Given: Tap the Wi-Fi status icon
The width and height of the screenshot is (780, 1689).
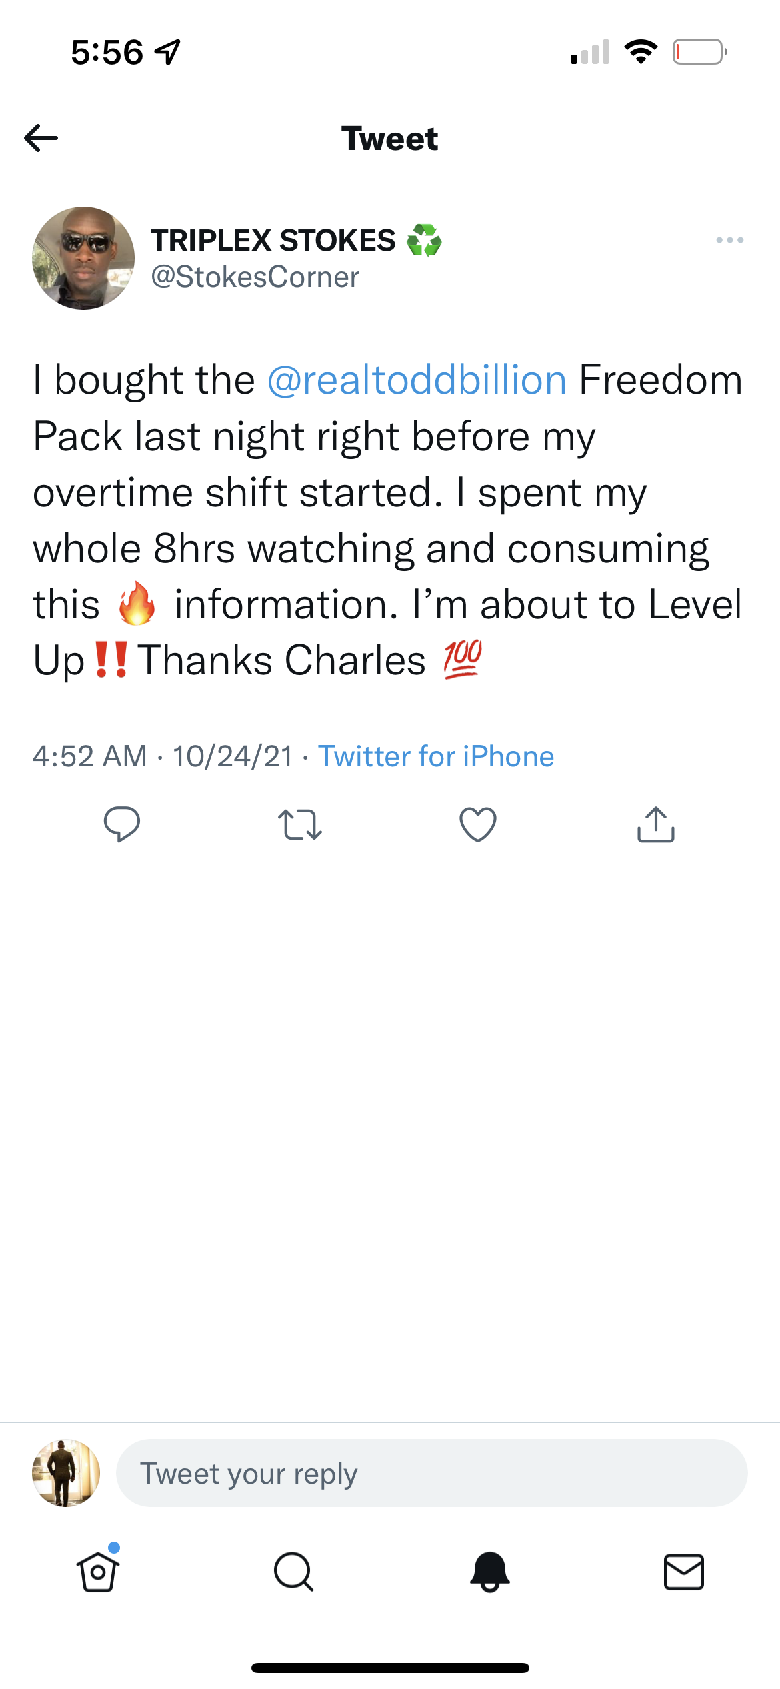Looking at the screenshot, I should (641, 52).
